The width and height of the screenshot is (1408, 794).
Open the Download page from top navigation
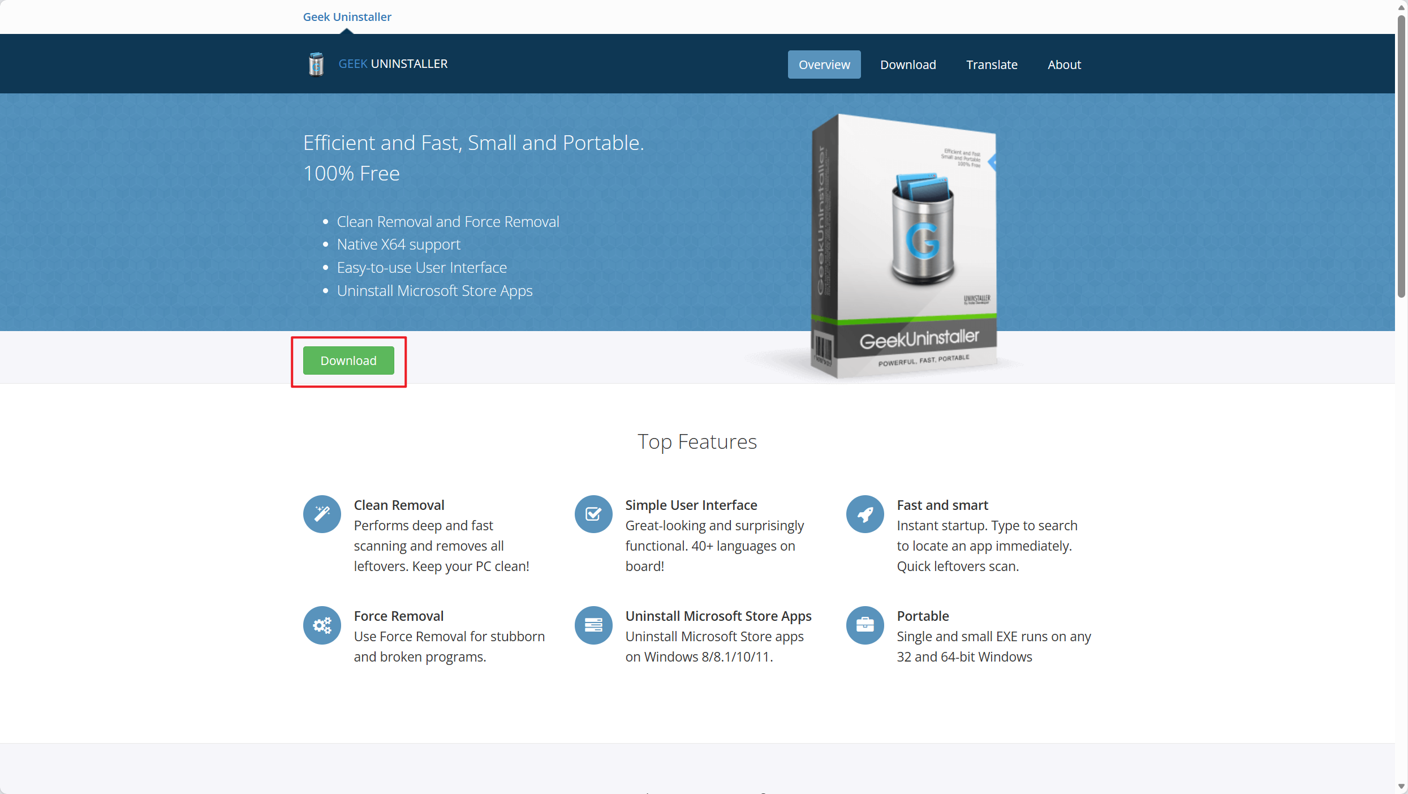(907, 65)
